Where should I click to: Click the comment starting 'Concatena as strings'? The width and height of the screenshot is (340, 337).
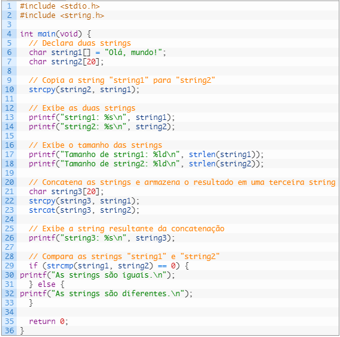[183, 182]
